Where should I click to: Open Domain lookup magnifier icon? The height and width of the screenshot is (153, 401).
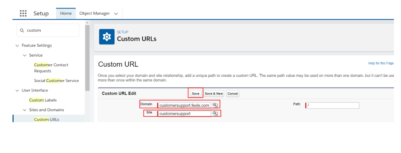click(215, 105)
